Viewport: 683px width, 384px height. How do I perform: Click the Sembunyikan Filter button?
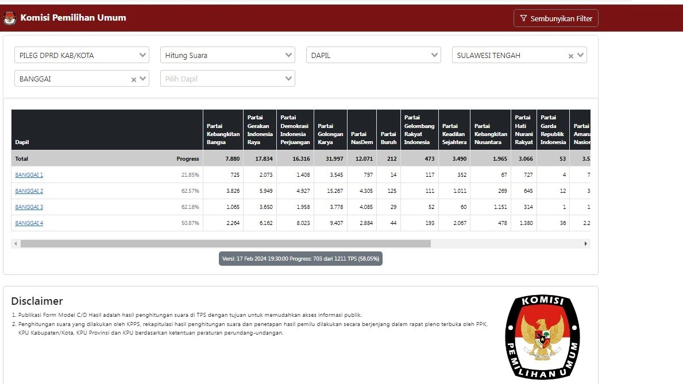(555, 18)
